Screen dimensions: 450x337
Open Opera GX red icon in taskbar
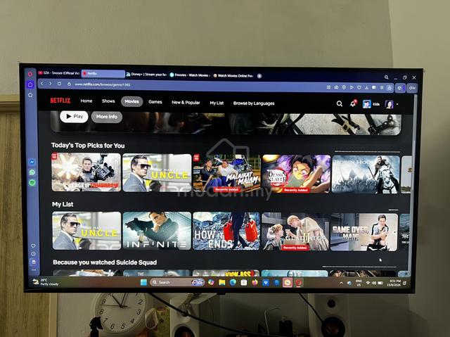tap(298, 283)
